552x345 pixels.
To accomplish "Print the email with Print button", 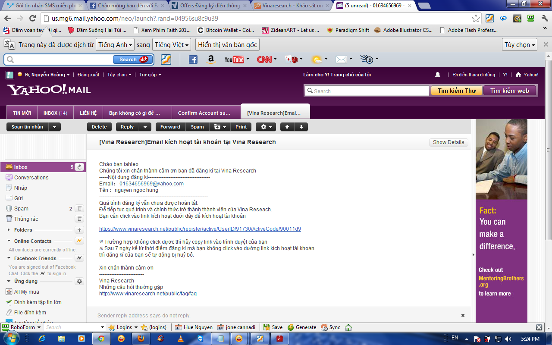I will click(241, 127).
